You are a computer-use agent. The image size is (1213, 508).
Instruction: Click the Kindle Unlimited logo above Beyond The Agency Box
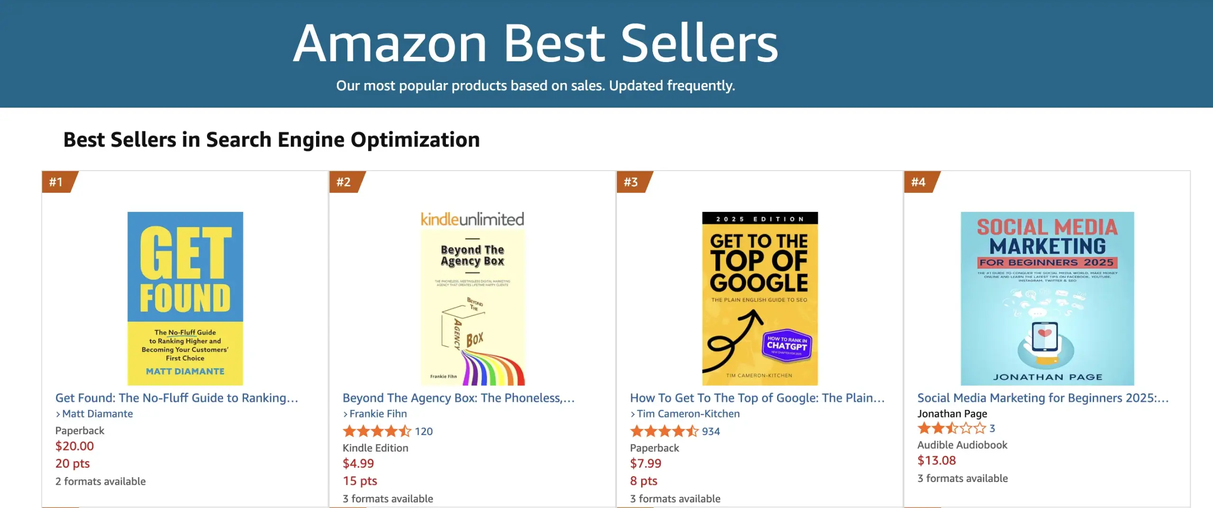click(472, 219)
